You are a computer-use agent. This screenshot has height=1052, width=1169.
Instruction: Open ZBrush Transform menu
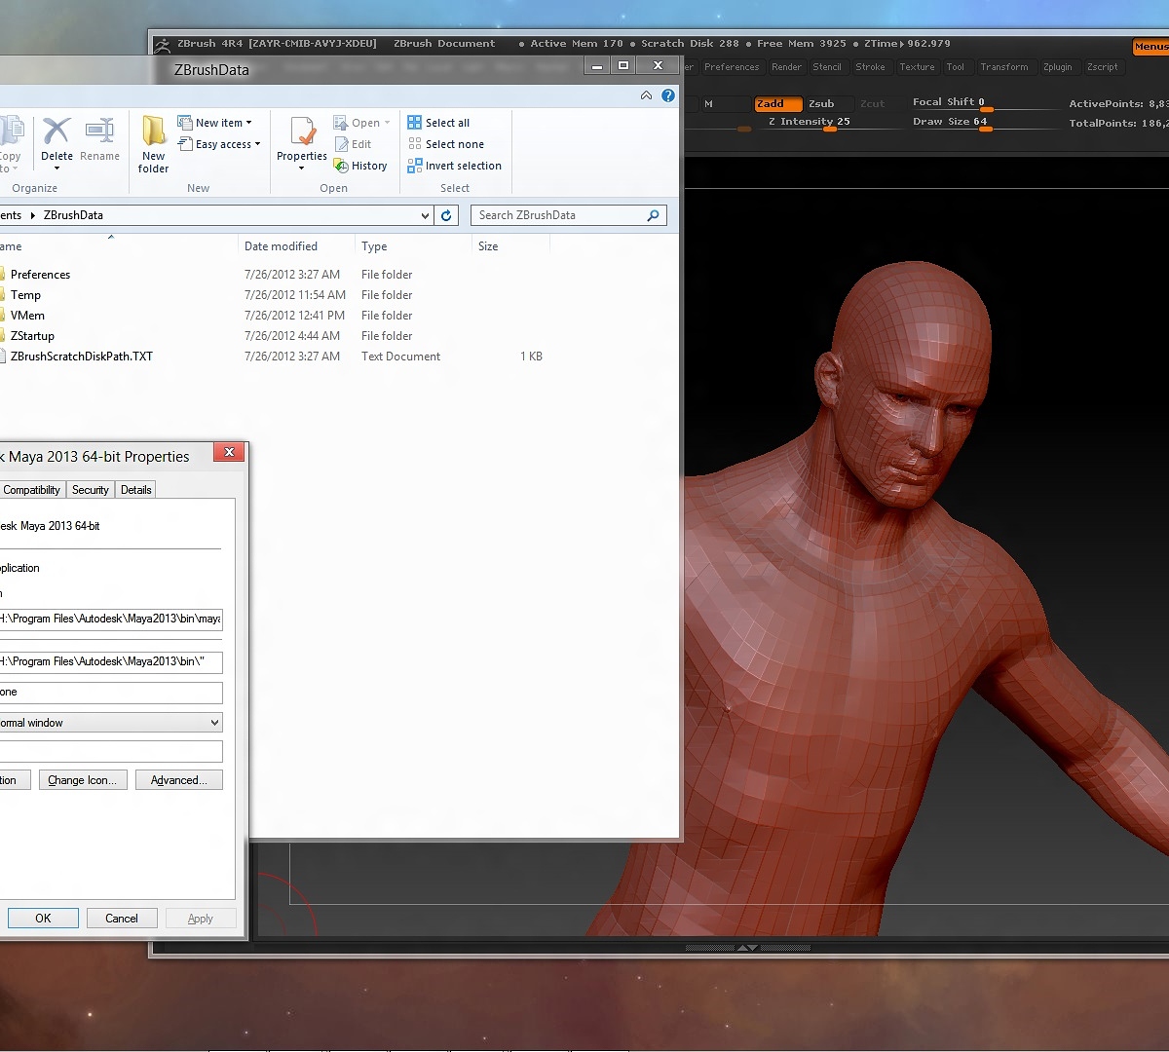coord(1003,67)
